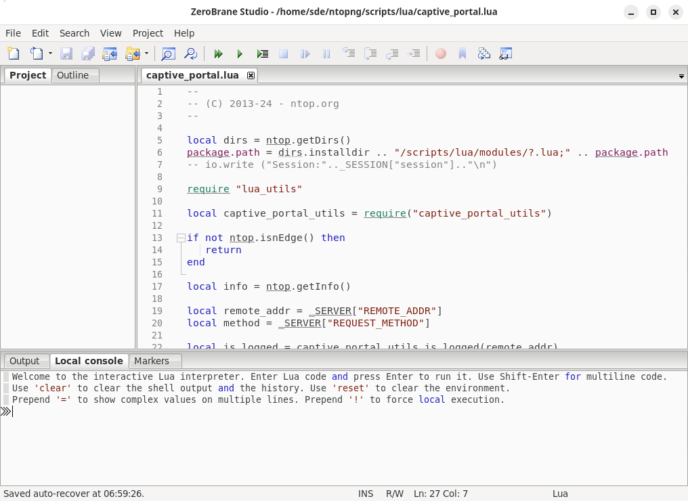This screenshot has width=688, height=501.
Task: Click the Break/pause execution icon
Action: (326, 53)
